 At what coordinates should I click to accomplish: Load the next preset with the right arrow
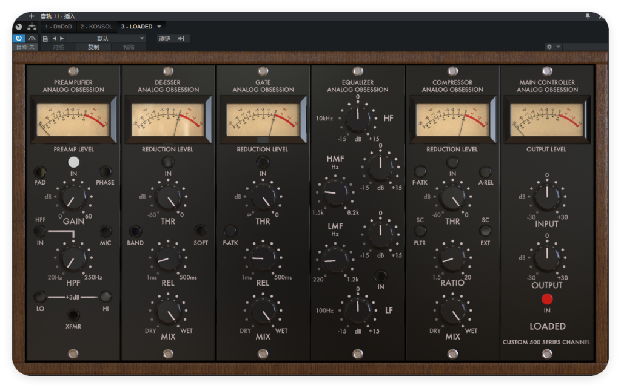pos(62,38)
